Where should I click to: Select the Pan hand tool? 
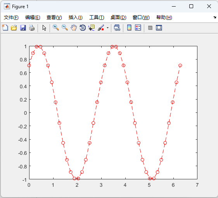click(x=74, y=28)
